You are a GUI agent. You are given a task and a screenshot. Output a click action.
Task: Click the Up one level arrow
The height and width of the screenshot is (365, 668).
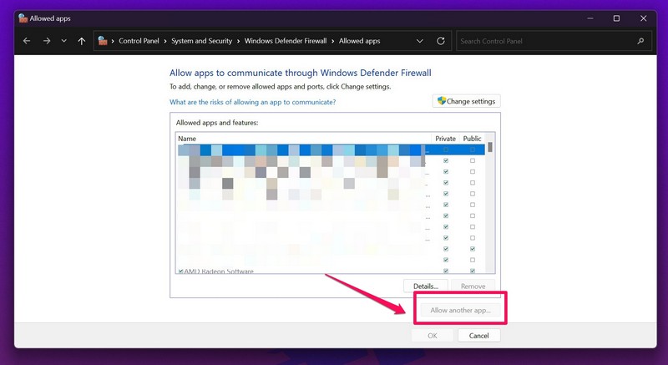click(x=81, y=40)
